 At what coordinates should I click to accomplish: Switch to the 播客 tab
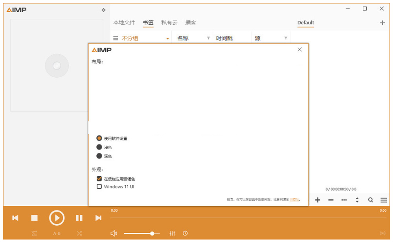point(190,22)
